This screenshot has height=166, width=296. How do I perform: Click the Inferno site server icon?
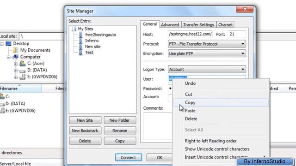(80, 41)
